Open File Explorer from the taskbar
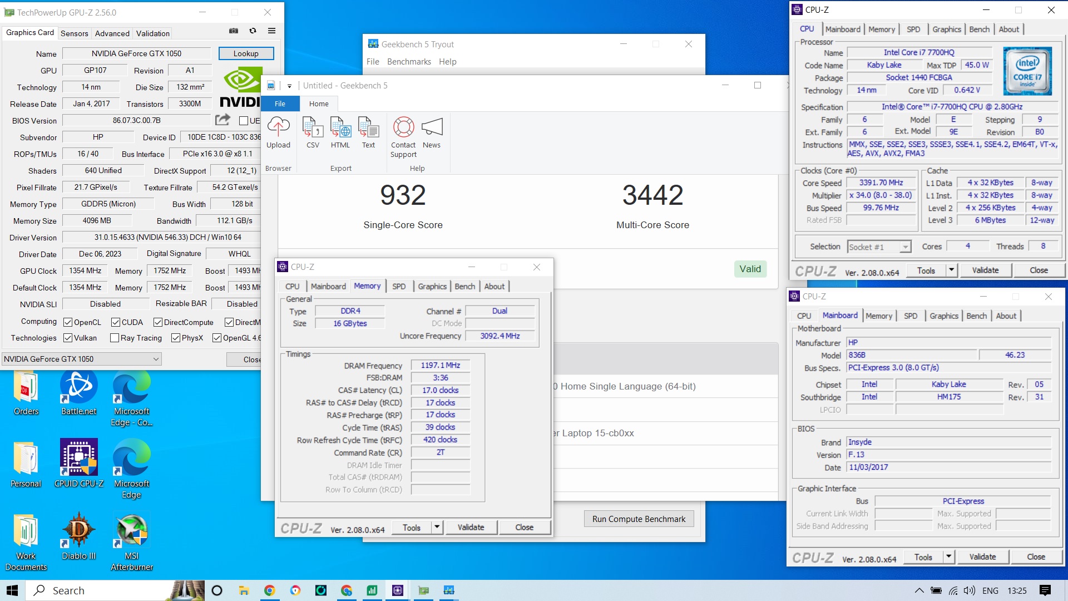This screenshot has height=601, width=1068. [x=244, y=590]
